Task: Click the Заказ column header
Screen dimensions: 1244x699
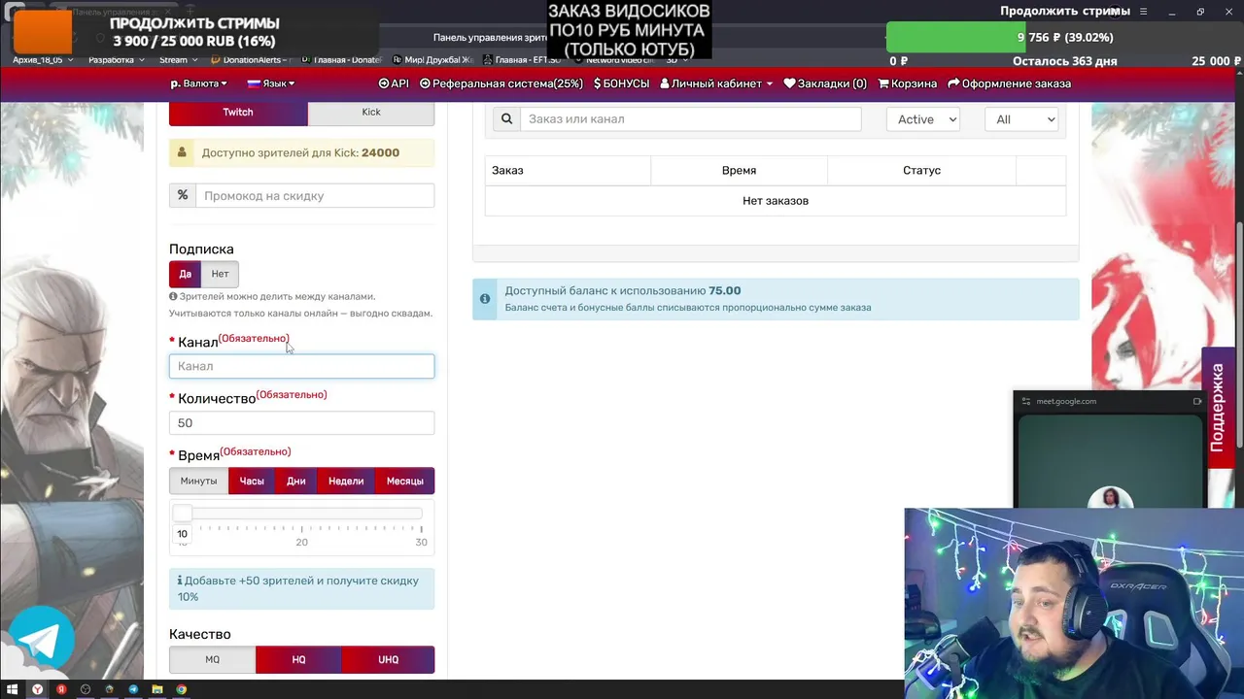Action: [x=568, y=170]
